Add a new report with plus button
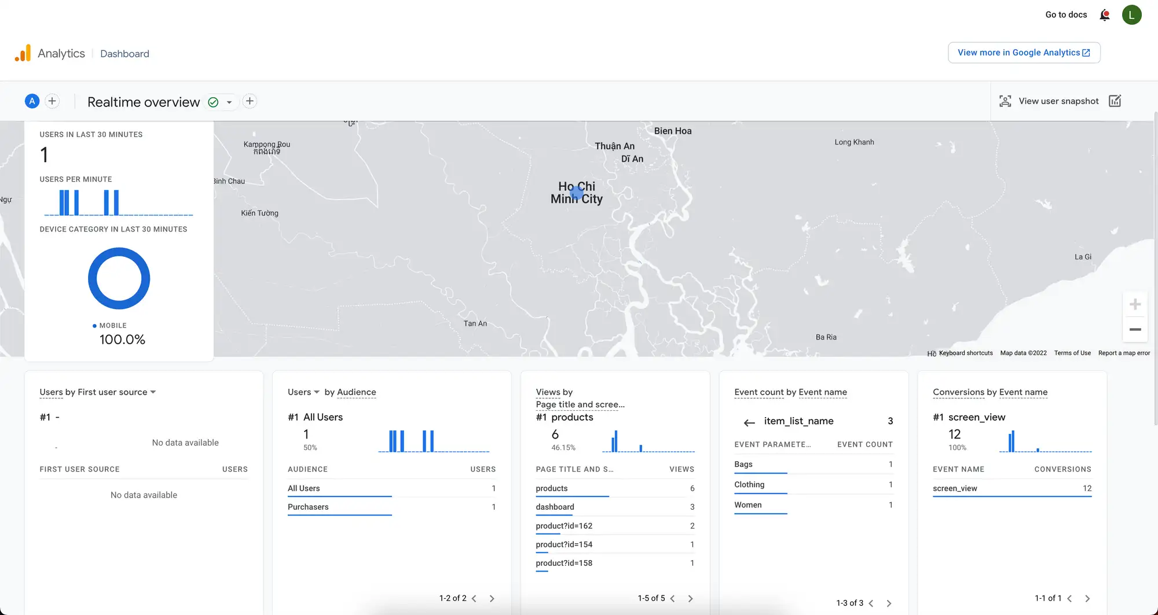The image size is (1158, 615). tap(250, 101)
